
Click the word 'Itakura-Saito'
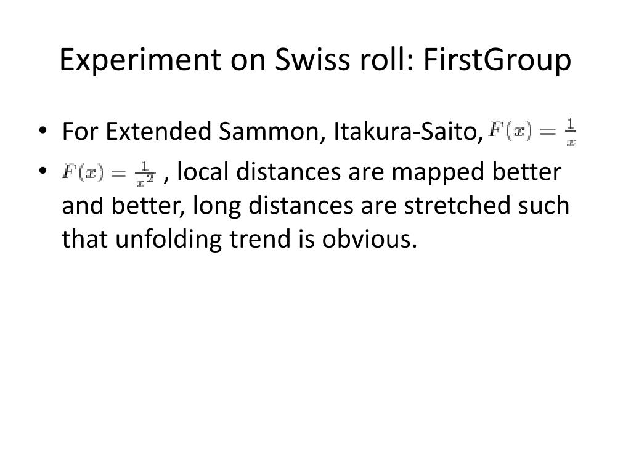(408, 131)
